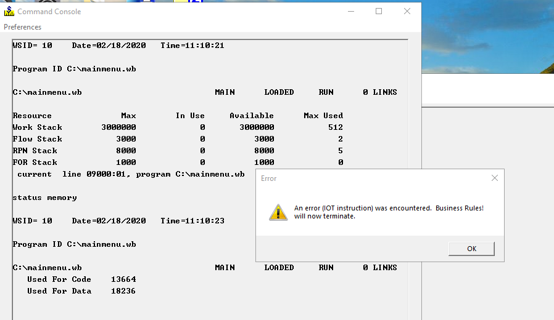Click the Resource table header row
This screenshot has height=320, width=554.
pos(178,116)
